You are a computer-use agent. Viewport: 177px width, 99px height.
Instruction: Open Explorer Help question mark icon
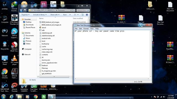[x=87, y=15]
